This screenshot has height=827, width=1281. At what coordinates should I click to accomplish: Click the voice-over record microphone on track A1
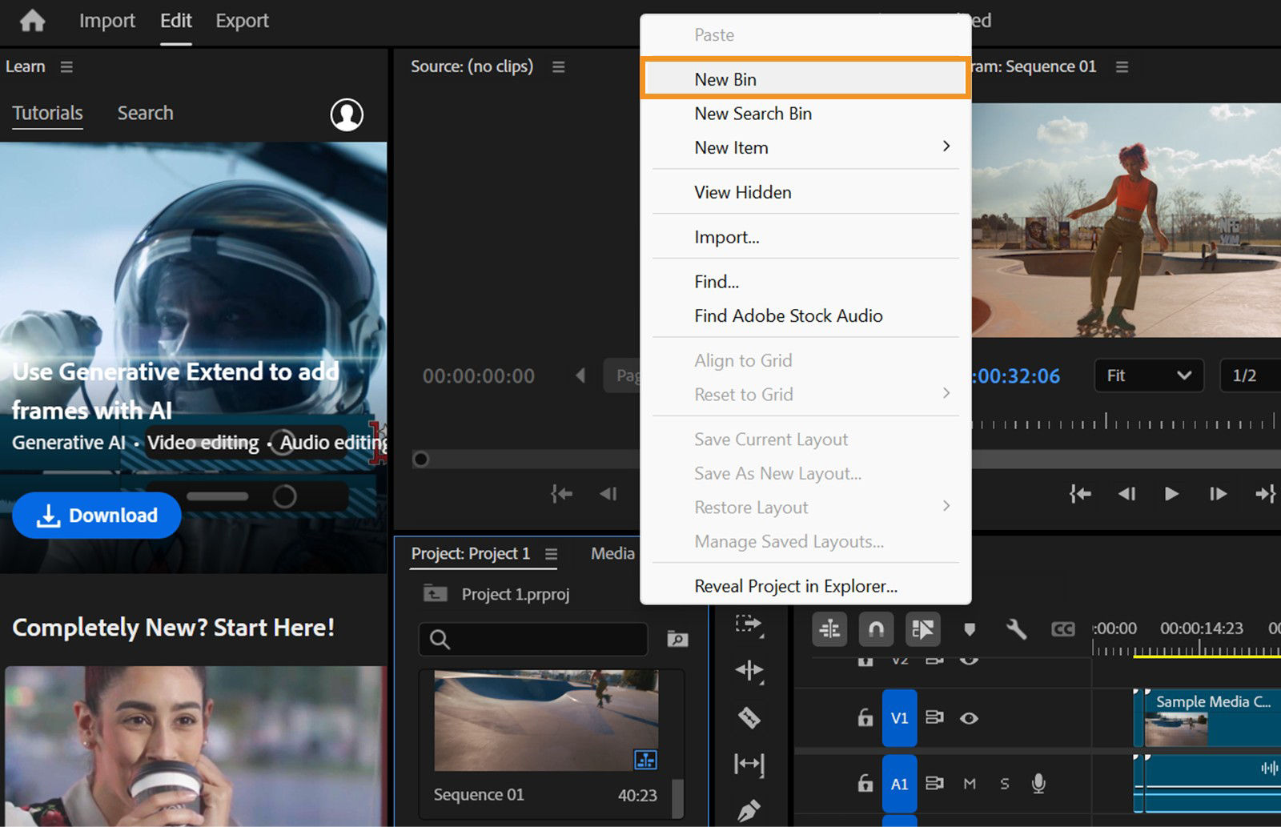click(x=1039, y=784)
